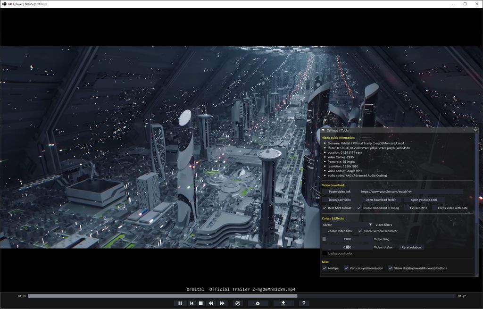Click the YAFFplayer app icon in title bar
The width and height of the screenshot is (483, 309).
(x=4, y=4)
